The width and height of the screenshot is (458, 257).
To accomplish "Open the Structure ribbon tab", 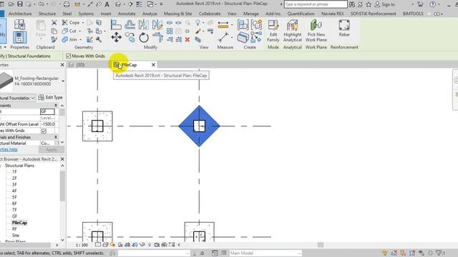I will [x=47, y=14].
